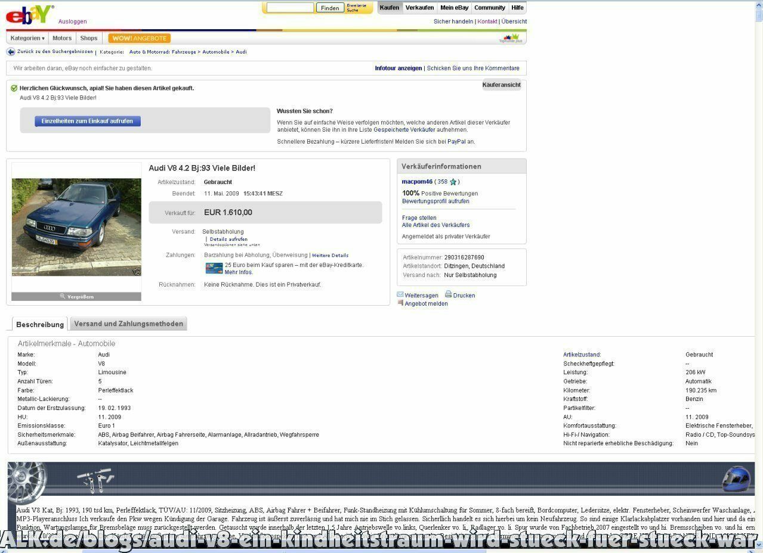Switch to Versand und Zahlungsmethoden tab

(128, 324)
